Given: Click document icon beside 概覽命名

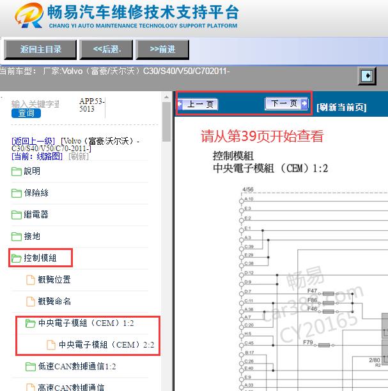Looking at the screenshot, I should click(x=31, y=302).
